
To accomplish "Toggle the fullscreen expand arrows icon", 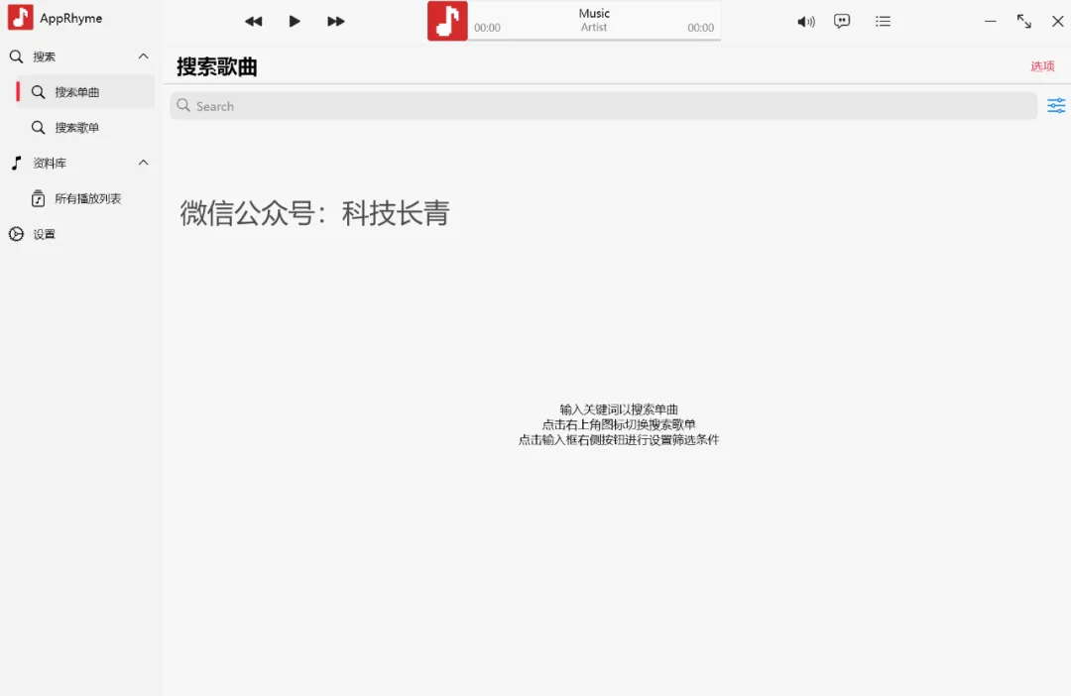I will (1024, 21).
